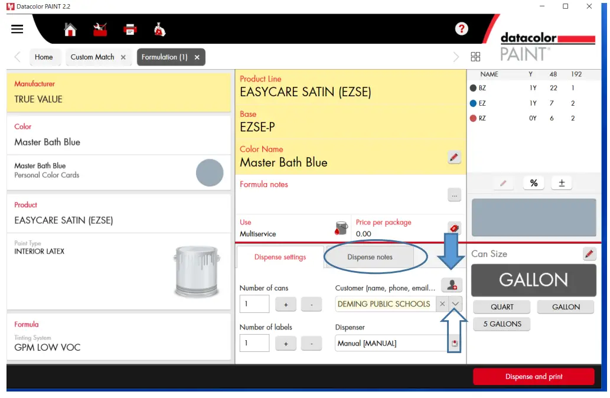Click the printer icon in toolbar
The height and width of the screenshot is (398, 610).
point(130,30)
